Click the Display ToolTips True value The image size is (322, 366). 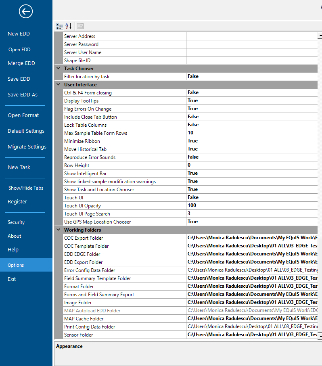point(252,101)
